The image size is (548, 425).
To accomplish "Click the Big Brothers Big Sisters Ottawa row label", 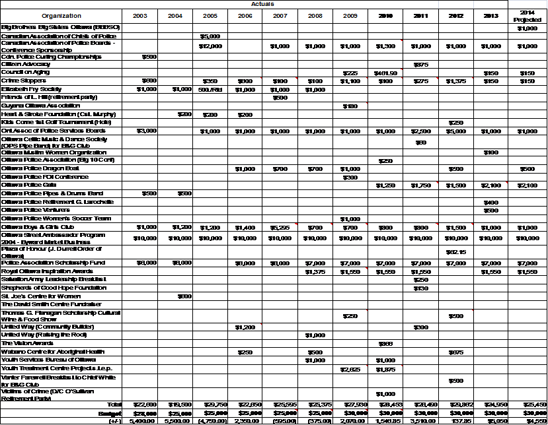I will point(60,27).
